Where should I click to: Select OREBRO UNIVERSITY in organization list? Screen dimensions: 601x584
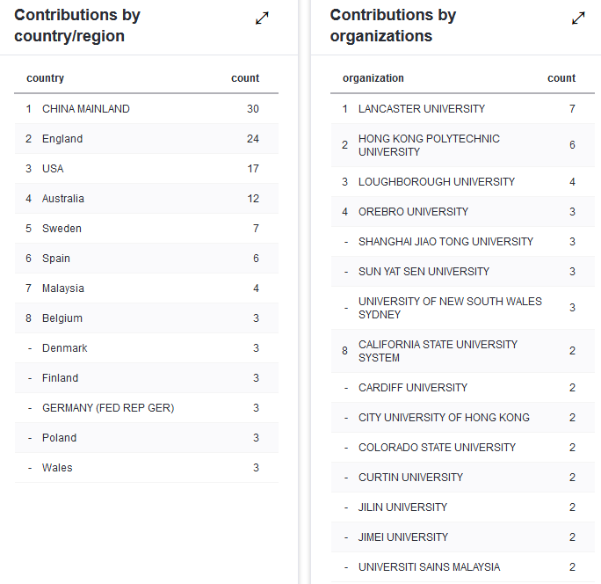pos(414,212)
